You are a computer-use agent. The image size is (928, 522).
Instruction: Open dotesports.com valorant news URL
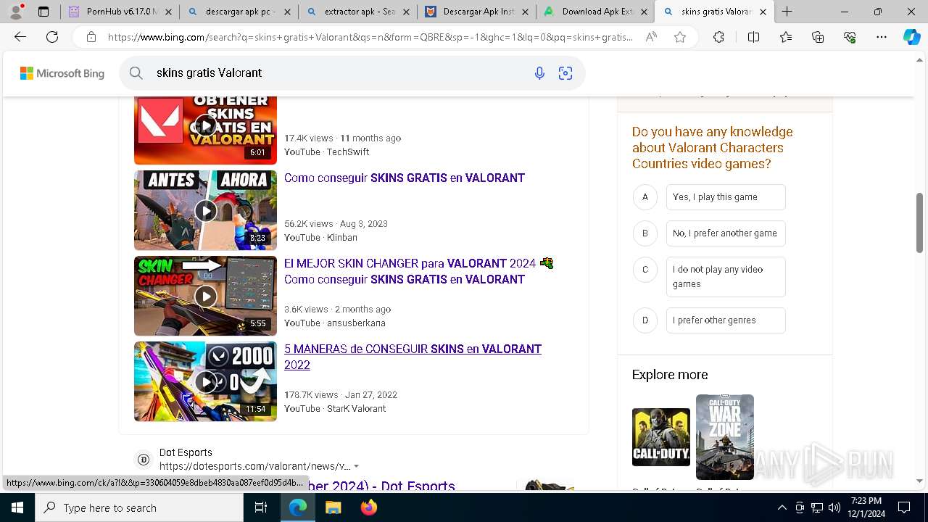tap(255, 466)
